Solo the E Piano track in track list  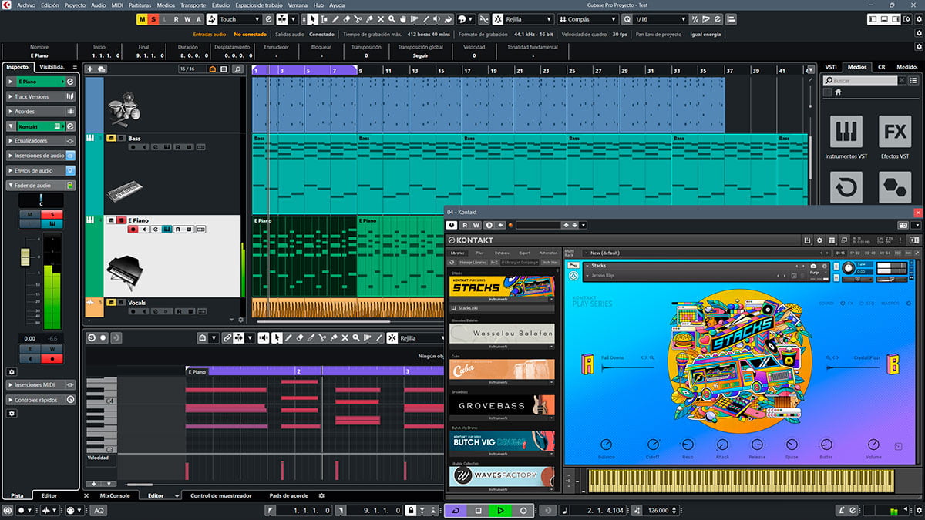[119, 220]
